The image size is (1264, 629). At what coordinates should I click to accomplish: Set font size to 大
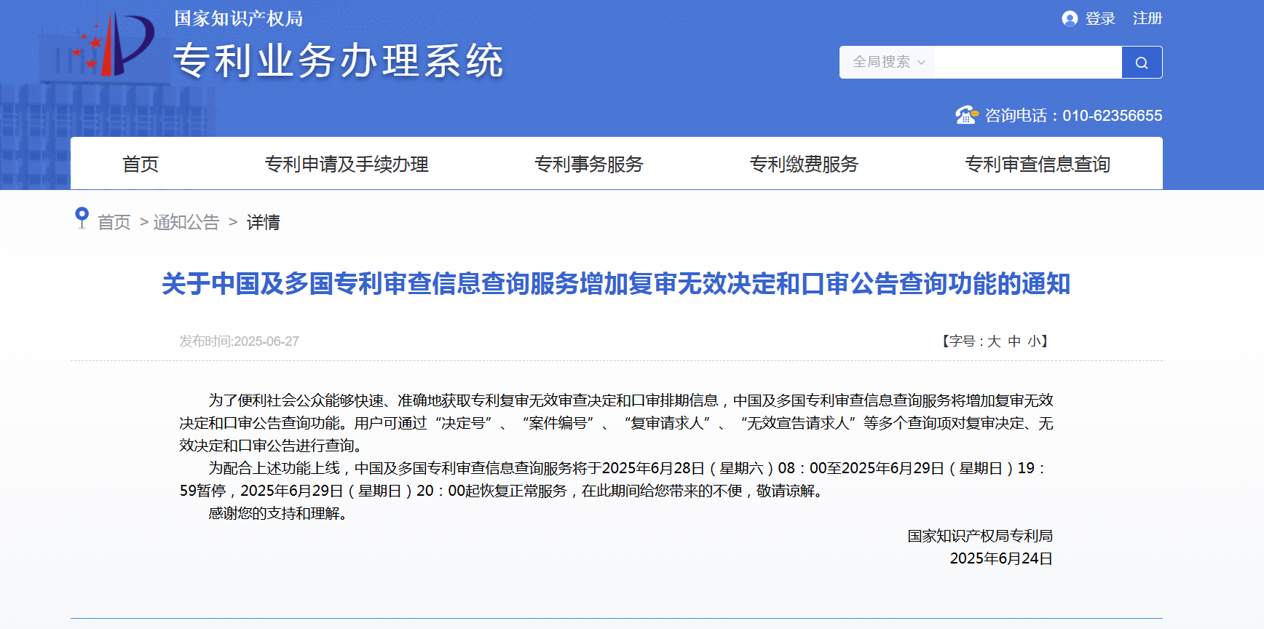[x=994, y=341]
